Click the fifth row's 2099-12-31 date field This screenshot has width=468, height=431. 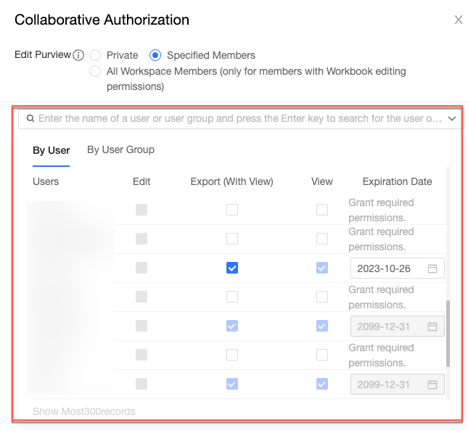(x=398, y=326)
